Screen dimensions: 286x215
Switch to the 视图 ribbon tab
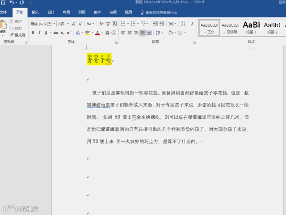[x=128, y=12]
